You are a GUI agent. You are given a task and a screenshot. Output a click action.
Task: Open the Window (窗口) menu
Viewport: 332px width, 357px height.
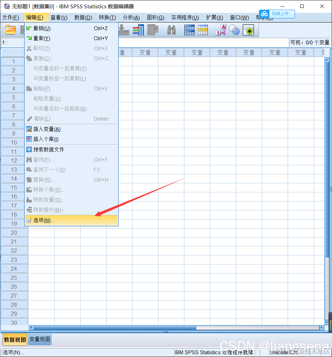tap(239, 18)
